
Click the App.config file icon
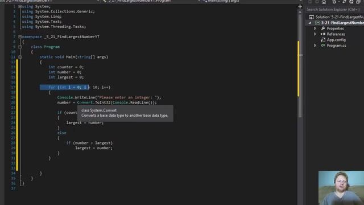[x=323, y=40]
